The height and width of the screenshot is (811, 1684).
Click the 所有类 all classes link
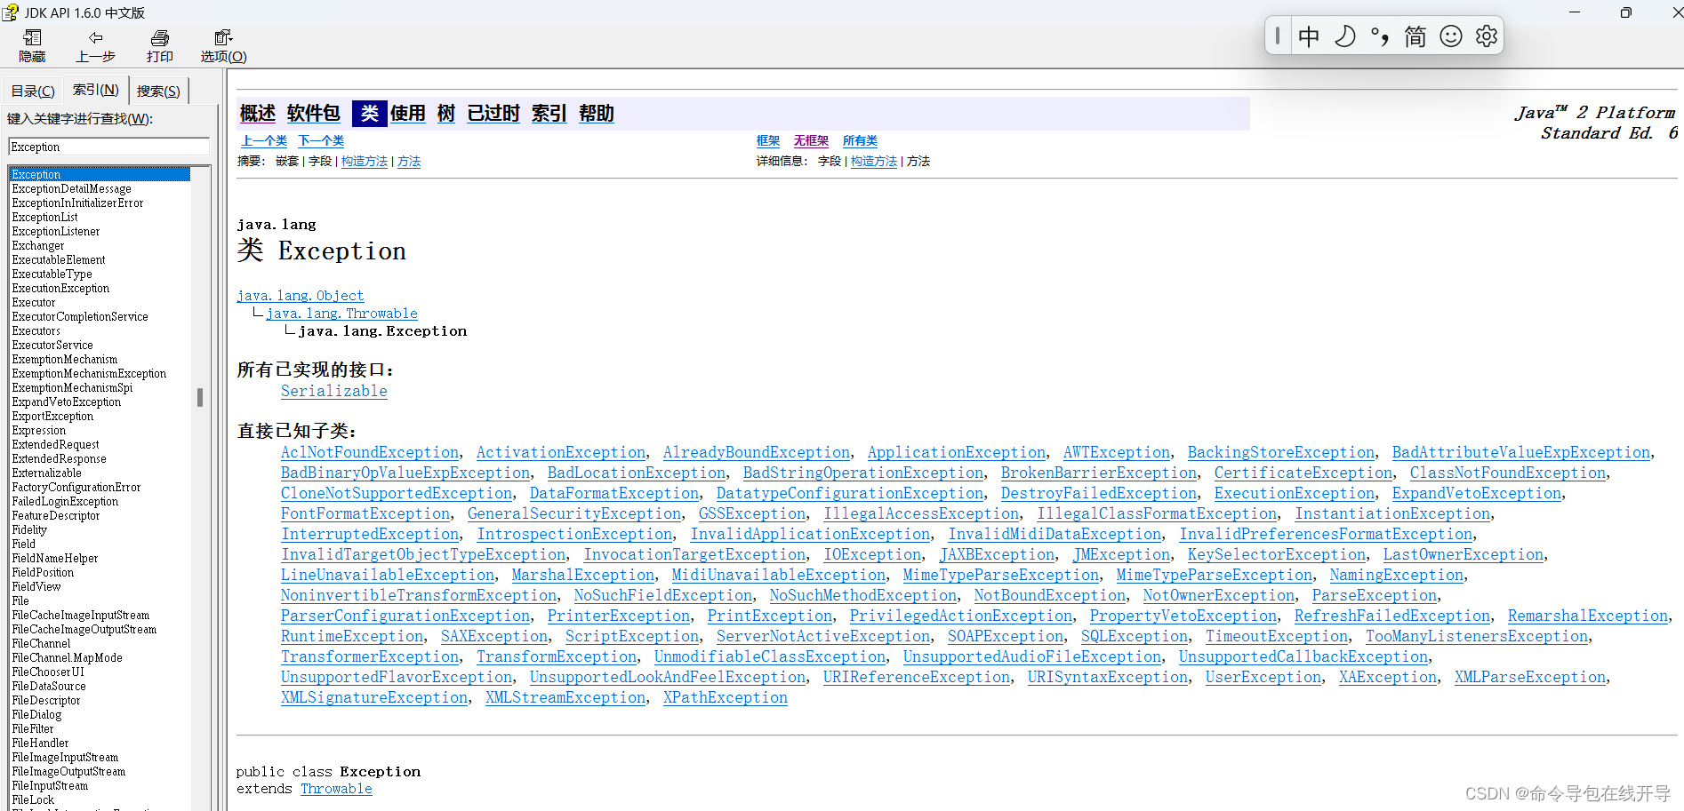pyautogui.click(x=860, y=141)
